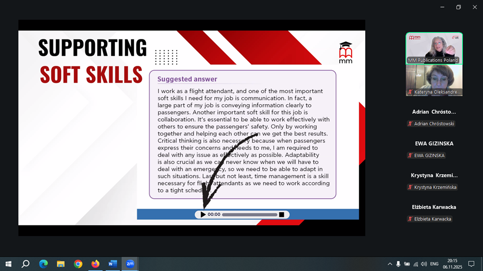The image size is (483, 271).
Task: Click the stop button on audio player
Action: 281,215
